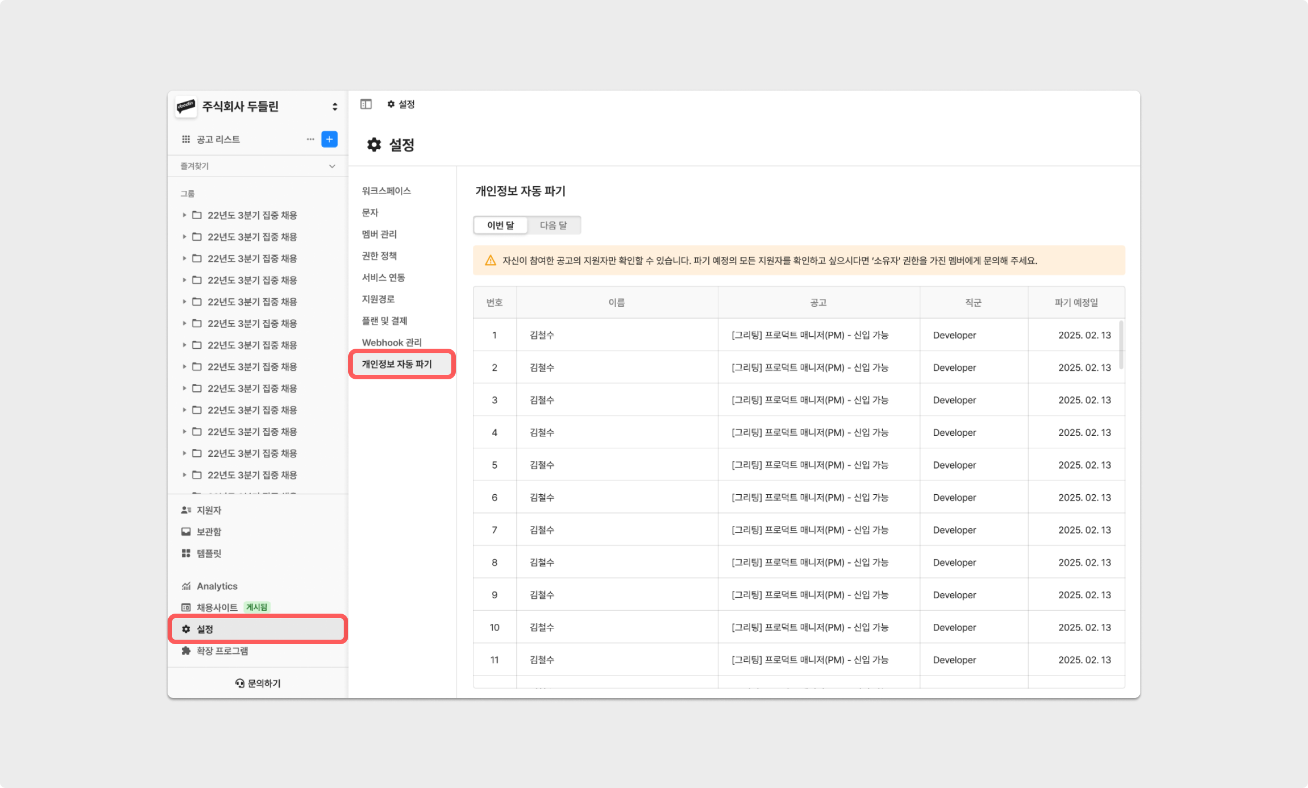Open 채용사이트 career site link
Screen dimensions: 1308x788
[216, 607]
